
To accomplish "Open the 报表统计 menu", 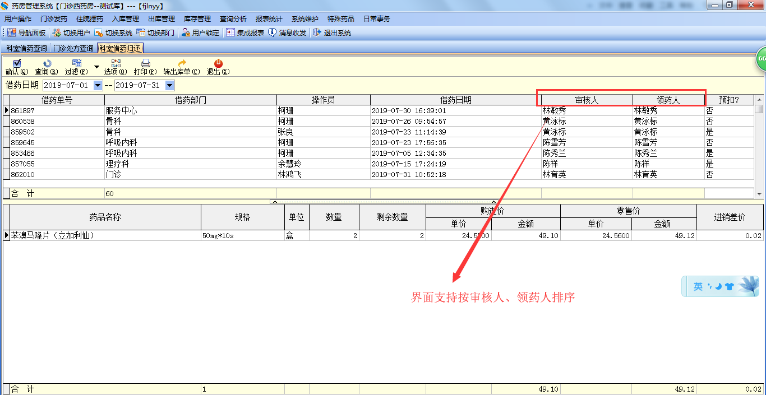I will 269,19.
